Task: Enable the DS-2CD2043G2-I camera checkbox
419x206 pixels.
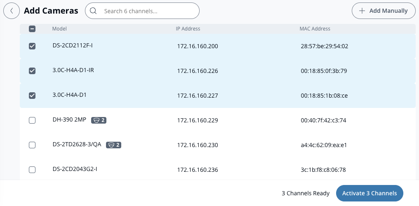Action: click(x=32, y=170)
